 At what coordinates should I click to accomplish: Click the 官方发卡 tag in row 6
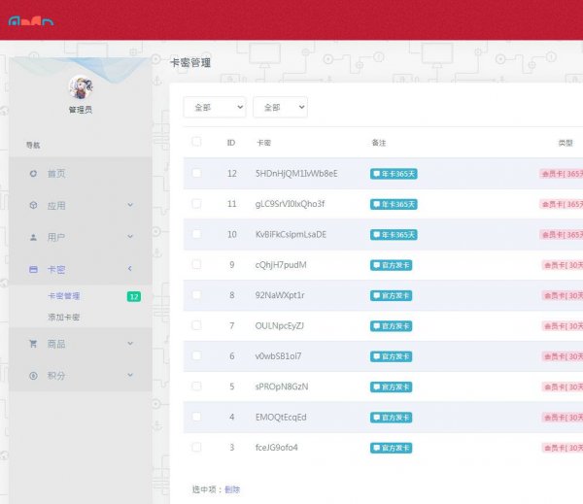391,356
